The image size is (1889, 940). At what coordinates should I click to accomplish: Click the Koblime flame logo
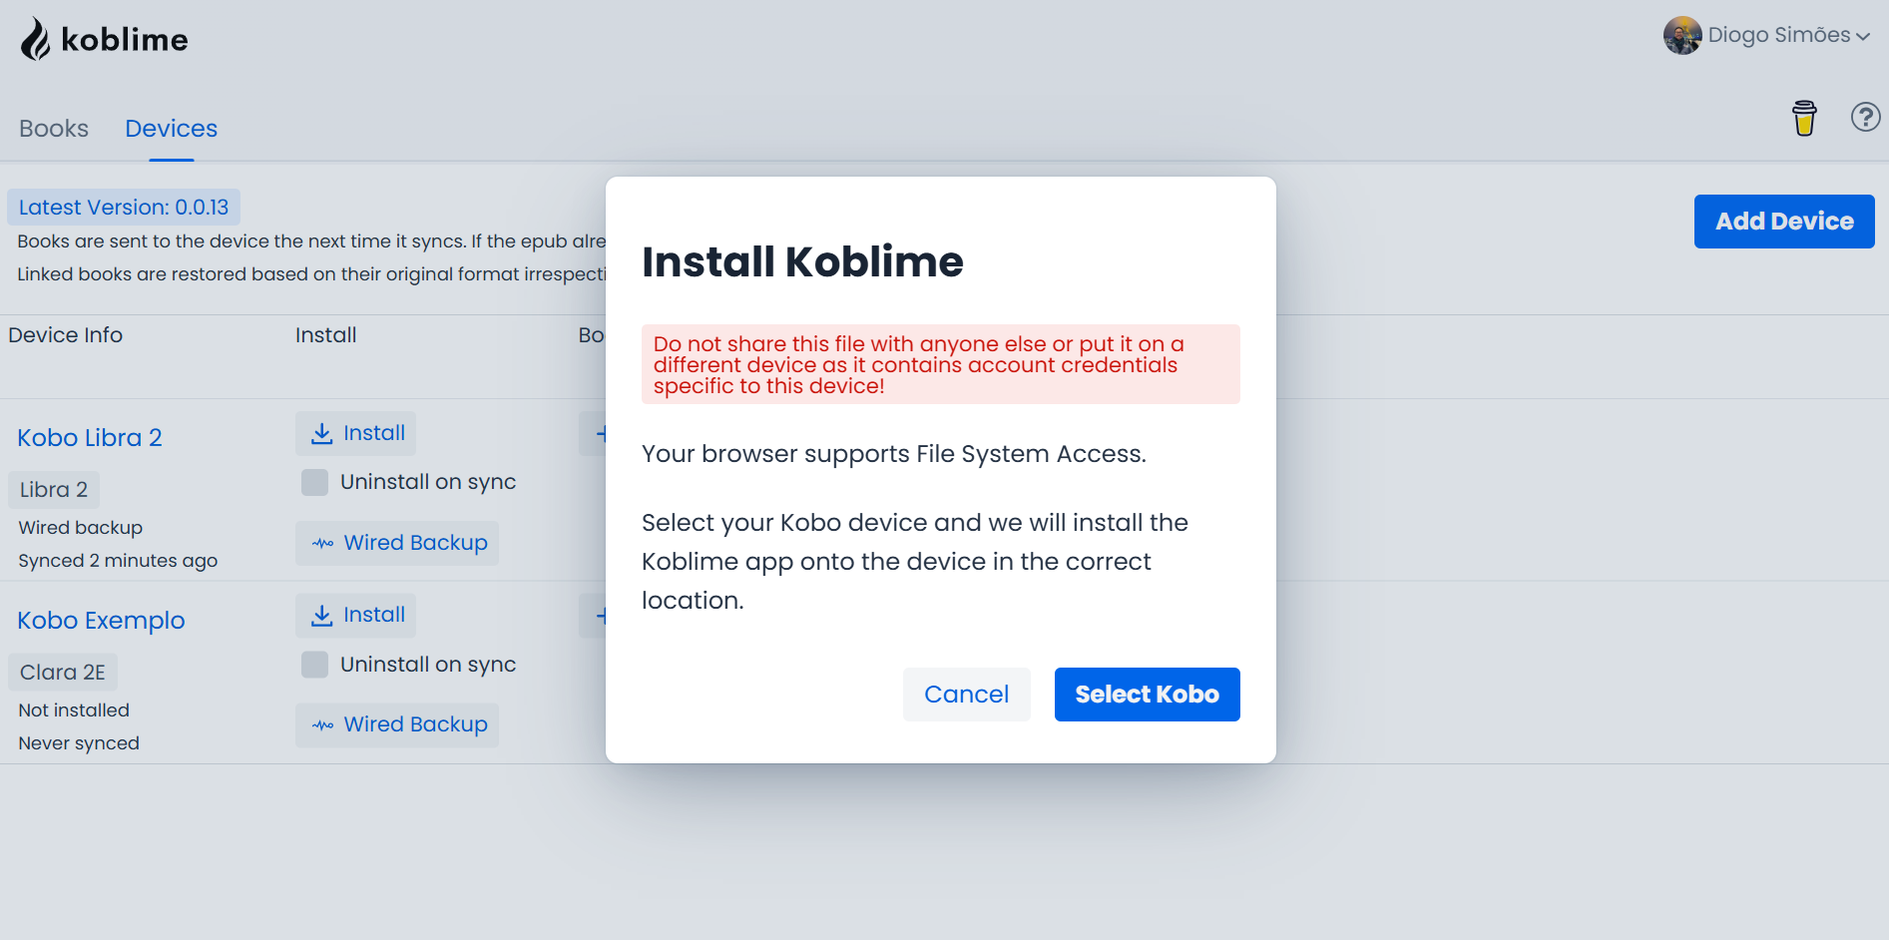point(36,39)
